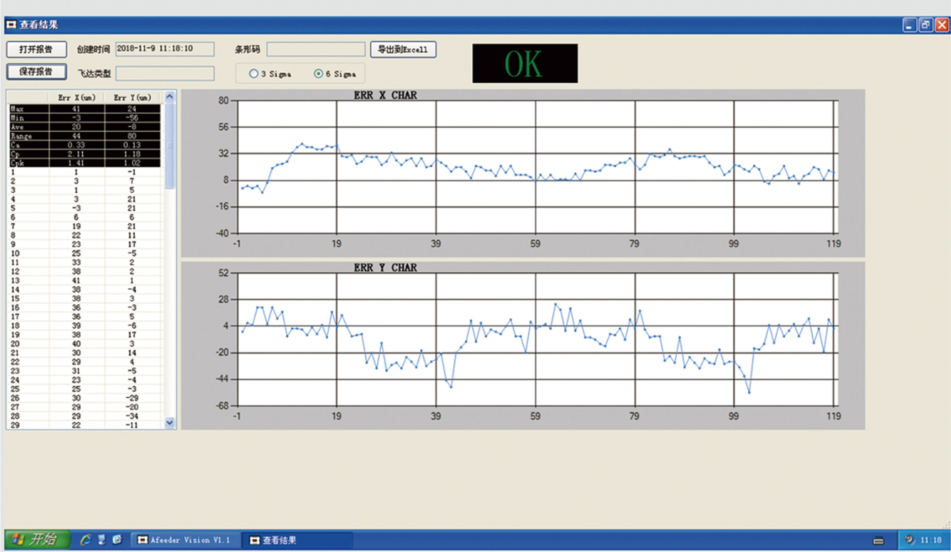Click the ERR X CHAR chart title
This screenshot has width=951, height=552.
385,95
